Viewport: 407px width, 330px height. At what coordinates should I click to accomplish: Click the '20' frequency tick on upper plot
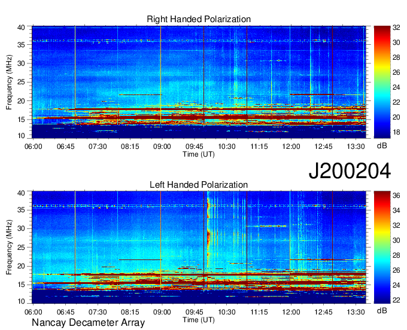tap(21, 101)
